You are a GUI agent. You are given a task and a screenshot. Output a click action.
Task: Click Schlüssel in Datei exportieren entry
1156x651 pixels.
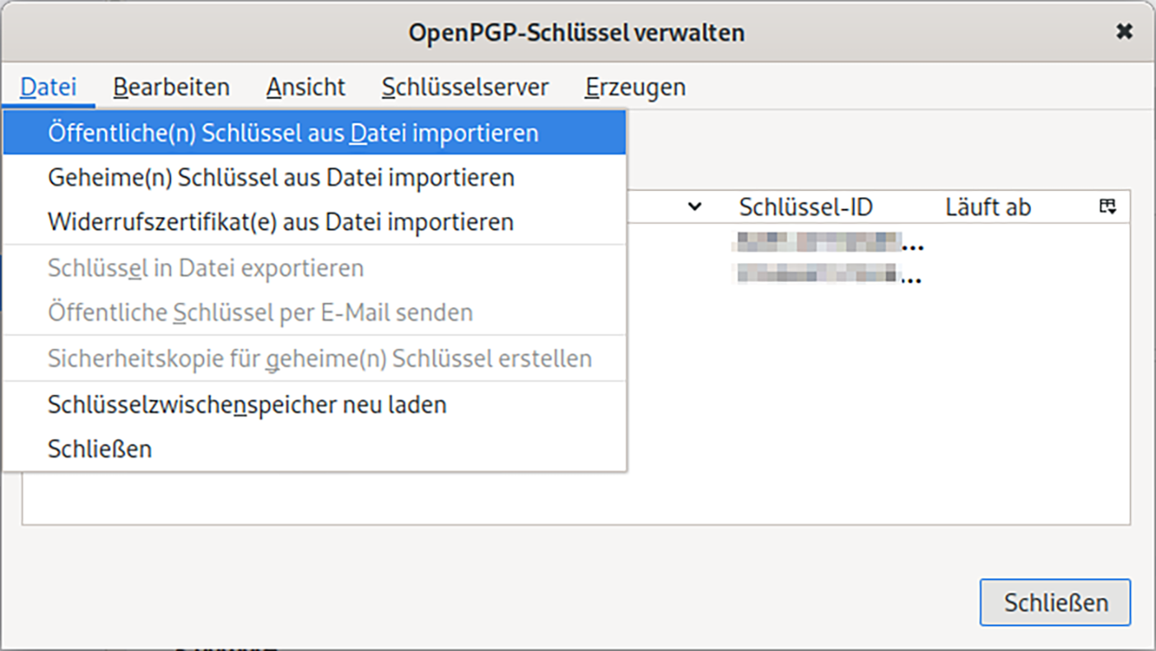tap(206, 268)
